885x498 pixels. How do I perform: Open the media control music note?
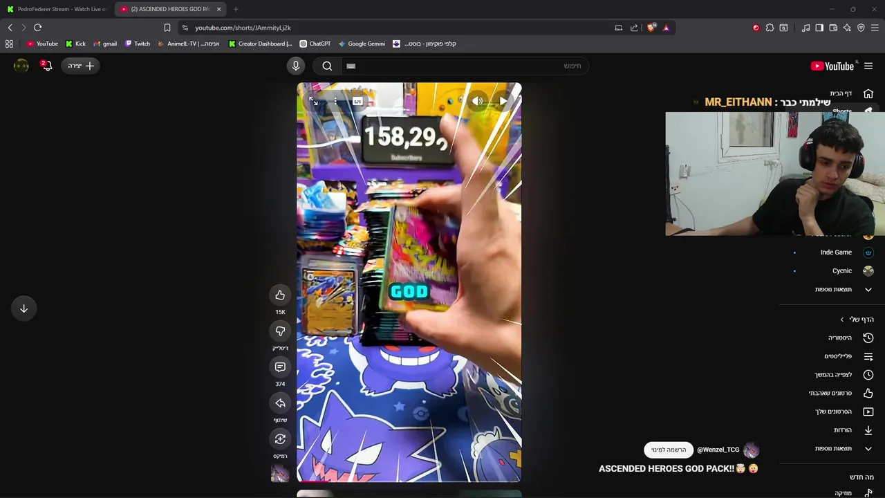pyautogui.click(x=805, y=28)
